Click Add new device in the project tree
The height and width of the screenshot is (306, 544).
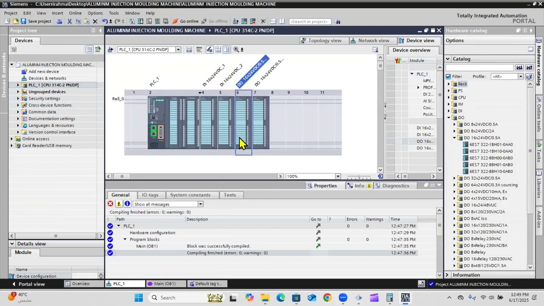click(x=44, y=71)
